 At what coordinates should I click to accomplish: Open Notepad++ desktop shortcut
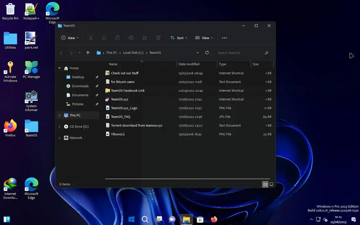(31, 12)
